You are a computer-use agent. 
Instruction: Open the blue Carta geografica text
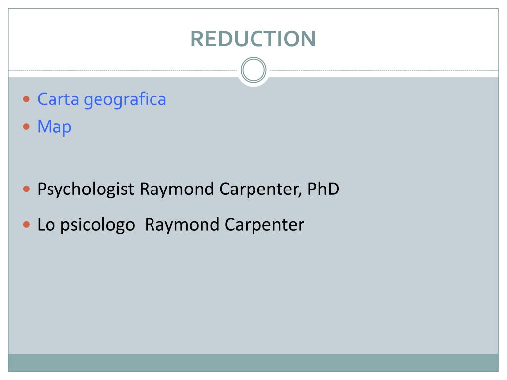[101, 100]
